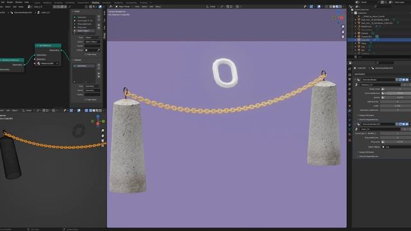Image resolution: width=411 pixels, height=231 pixels.
Task: Open output Type dropdown showing Geometry
Action: [x=92, y=86]
